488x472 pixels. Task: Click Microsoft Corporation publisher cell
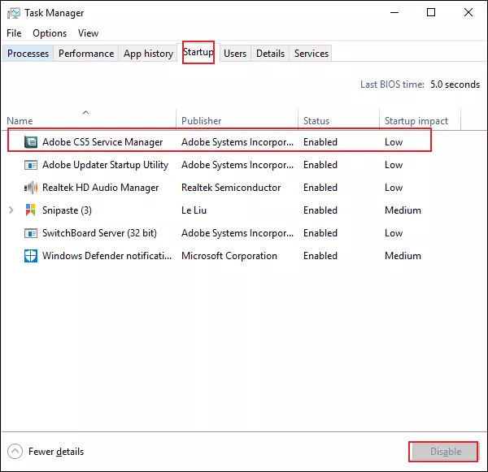(229, 256)
